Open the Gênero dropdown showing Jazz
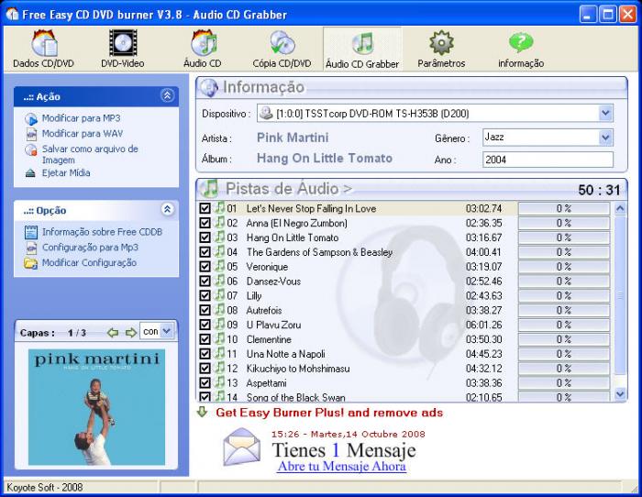The height and width of the screenshot is (497, 642). pos(605,138)
